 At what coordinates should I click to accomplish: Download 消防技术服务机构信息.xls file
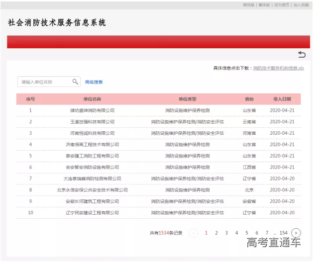pos(278,68)
